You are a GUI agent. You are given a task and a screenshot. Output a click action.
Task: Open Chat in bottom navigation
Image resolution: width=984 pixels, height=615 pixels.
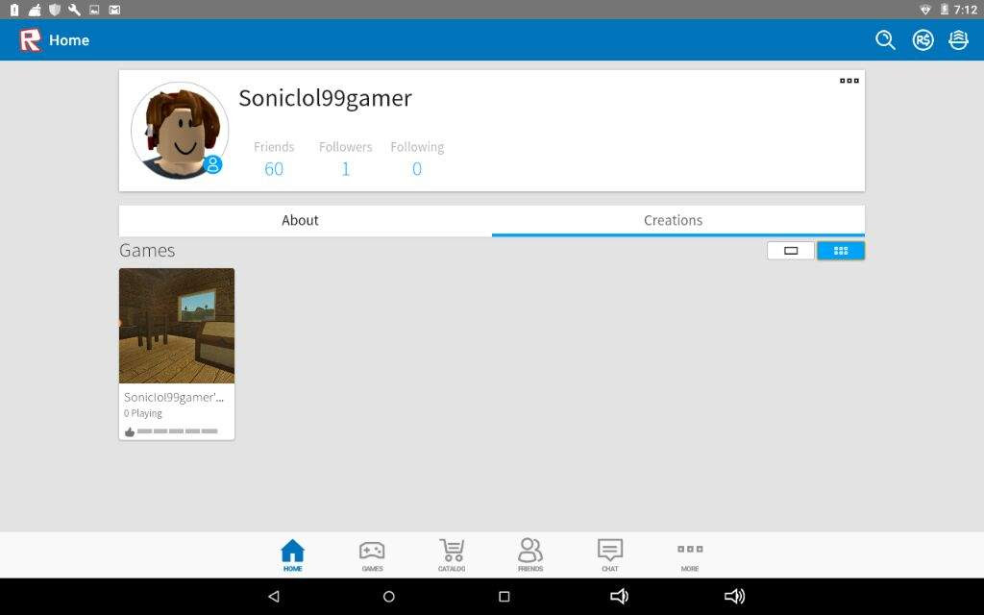tap(610, 554)
